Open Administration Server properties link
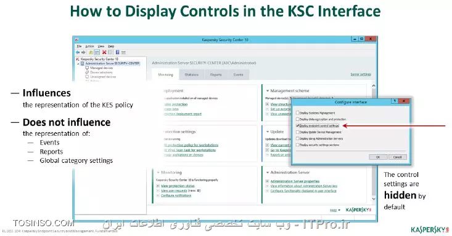 pos(295,181)
